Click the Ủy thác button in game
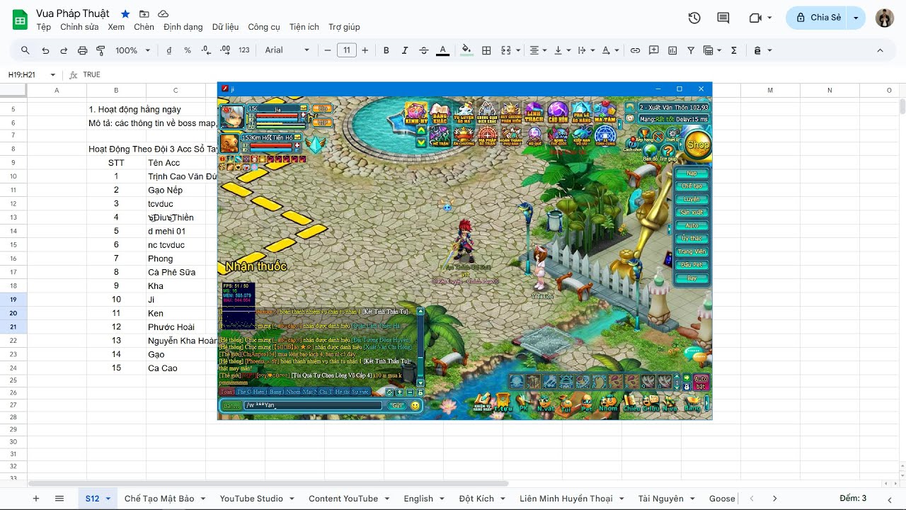The height and width of the screenshot is (510, 906). pyautogui.click(x=692, y=239)
